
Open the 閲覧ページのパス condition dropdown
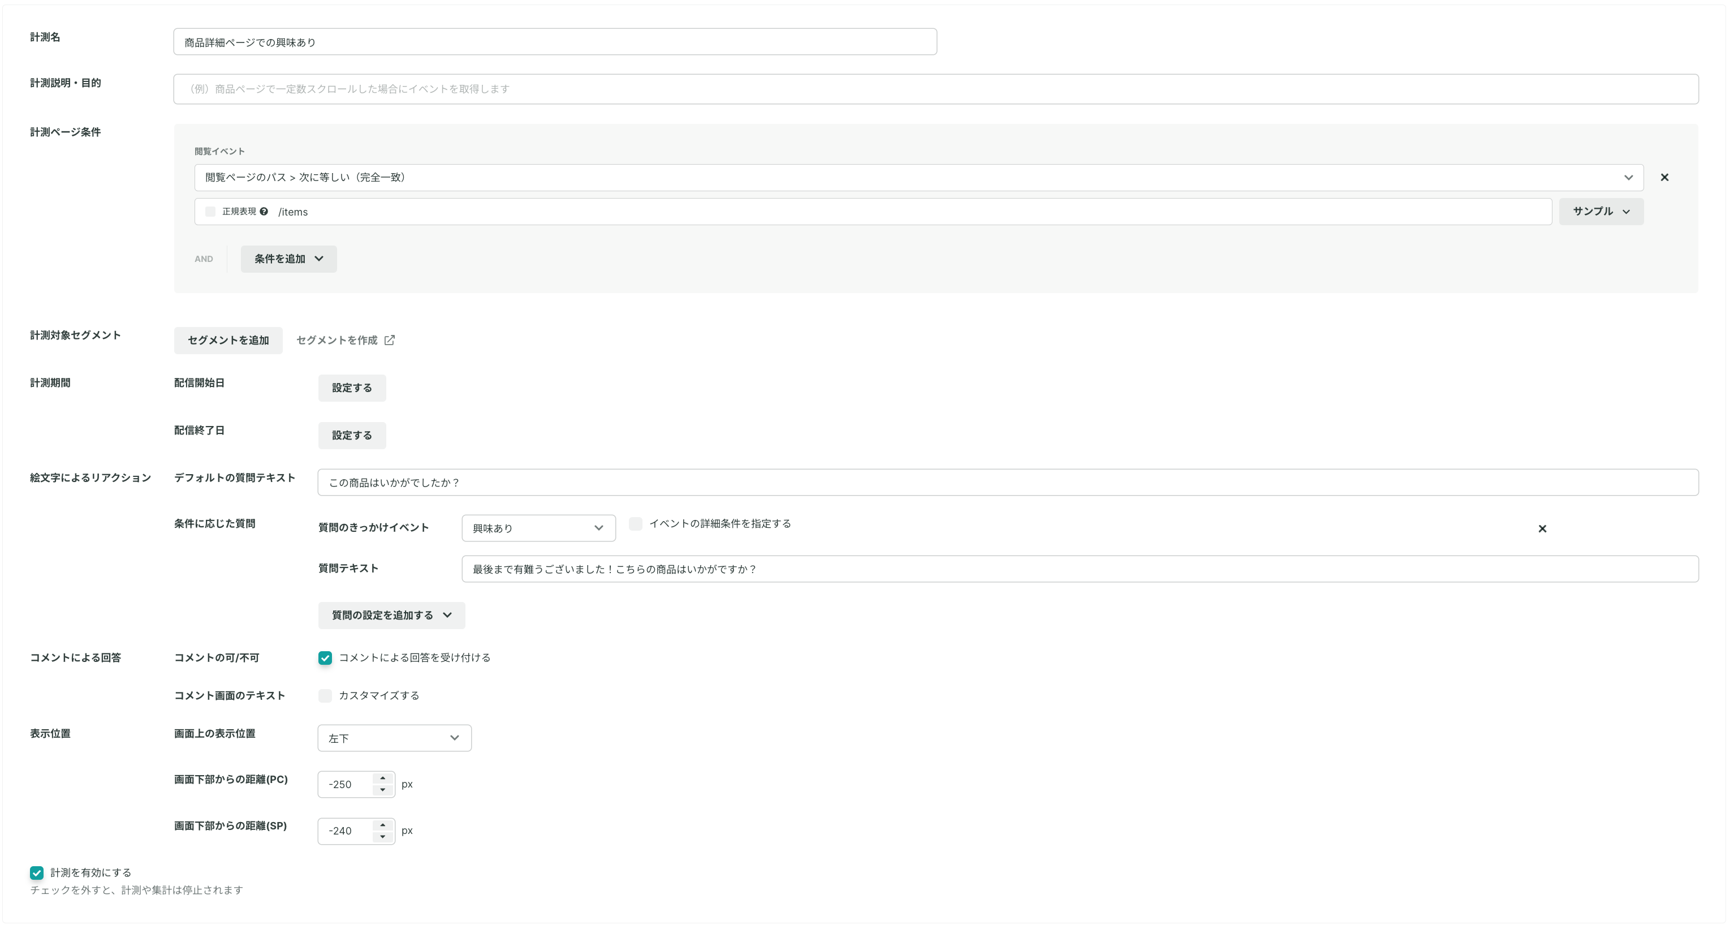(x=919, y=178)
